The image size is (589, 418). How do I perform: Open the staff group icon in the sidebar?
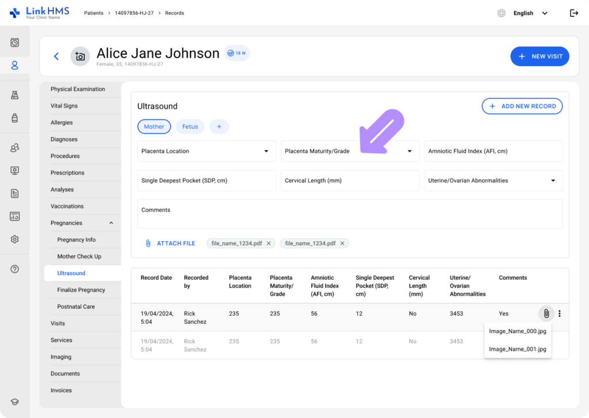[x=14, y=148]
